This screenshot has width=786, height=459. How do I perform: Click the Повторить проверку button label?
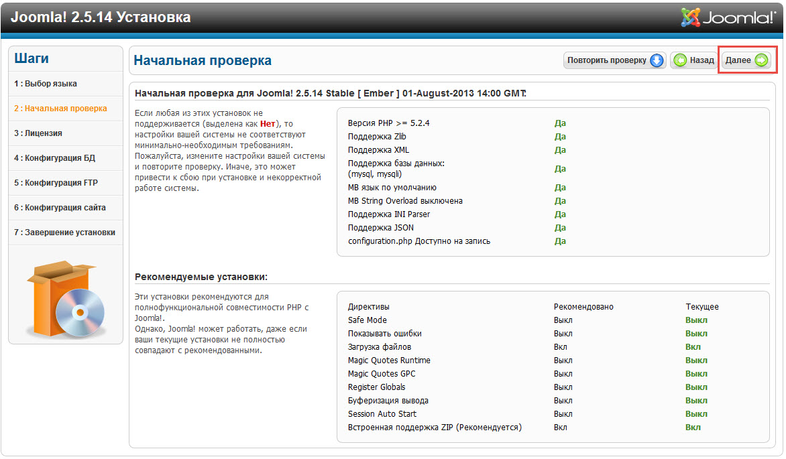pyautogui.click(x=606, y=60)
